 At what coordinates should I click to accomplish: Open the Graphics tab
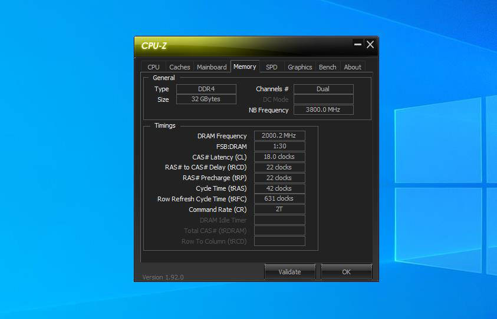pos(300,67)
